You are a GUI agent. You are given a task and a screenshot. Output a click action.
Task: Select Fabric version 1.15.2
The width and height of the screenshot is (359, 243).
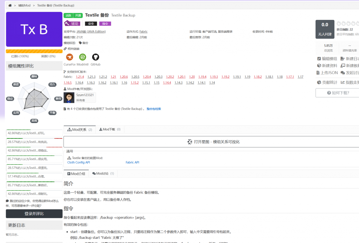tap(135, 83)
